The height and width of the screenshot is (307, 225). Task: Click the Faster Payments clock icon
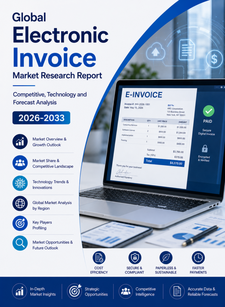coord(198,258)
